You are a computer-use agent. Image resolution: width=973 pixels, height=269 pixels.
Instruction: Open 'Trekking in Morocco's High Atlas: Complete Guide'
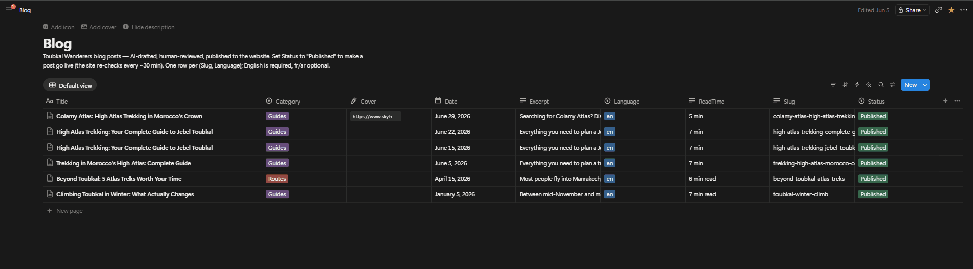tap(123, 163)
